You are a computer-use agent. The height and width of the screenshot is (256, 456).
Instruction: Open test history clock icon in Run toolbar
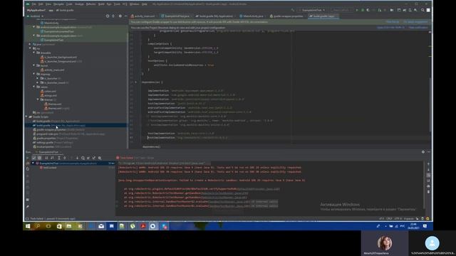pyautogui.click(x=83, y=158)
